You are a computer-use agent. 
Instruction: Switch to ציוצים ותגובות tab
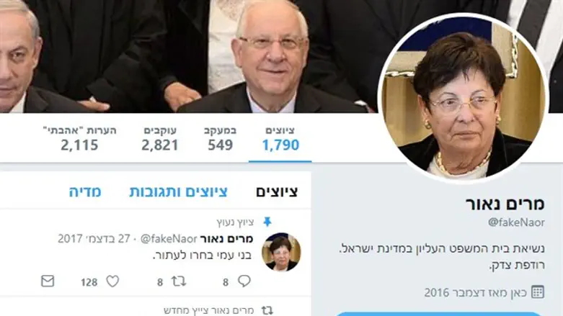click(178, 192)
